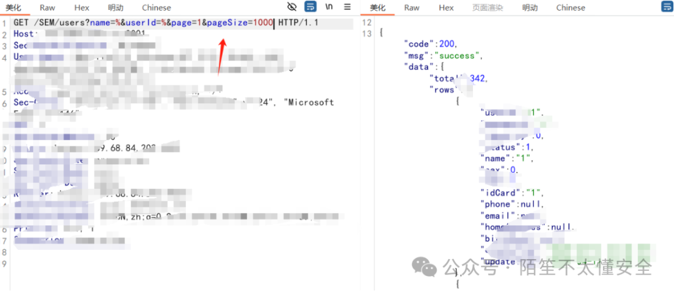The width and height of the screenshot is (674, 294).
Task: Click the "msg":"success" line in response
Action: coord(443,56)
